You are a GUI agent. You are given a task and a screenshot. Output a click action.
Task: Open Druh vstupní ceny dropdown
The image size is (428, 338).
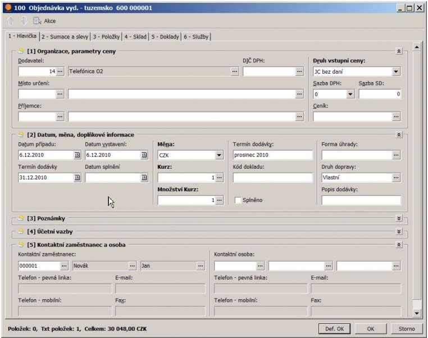(396, 71)
